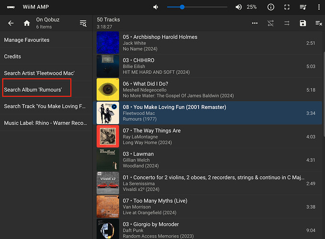This screenshot has width=325, height=239.
Task: Open the info icon in top bar
Action: 271,7
